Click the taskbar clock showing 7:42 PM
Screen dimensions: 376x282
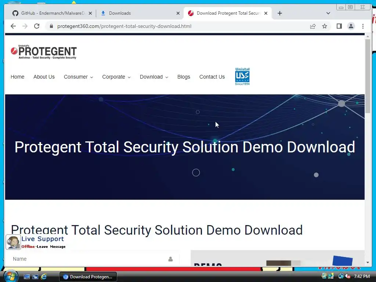tap(362, 276)
